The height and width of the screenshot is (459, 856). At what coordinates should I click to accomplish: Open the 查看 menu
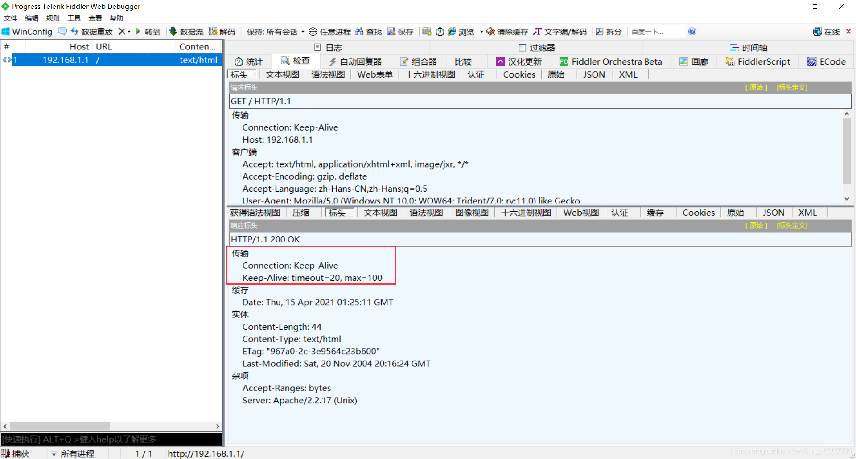[x=95, y=18]
